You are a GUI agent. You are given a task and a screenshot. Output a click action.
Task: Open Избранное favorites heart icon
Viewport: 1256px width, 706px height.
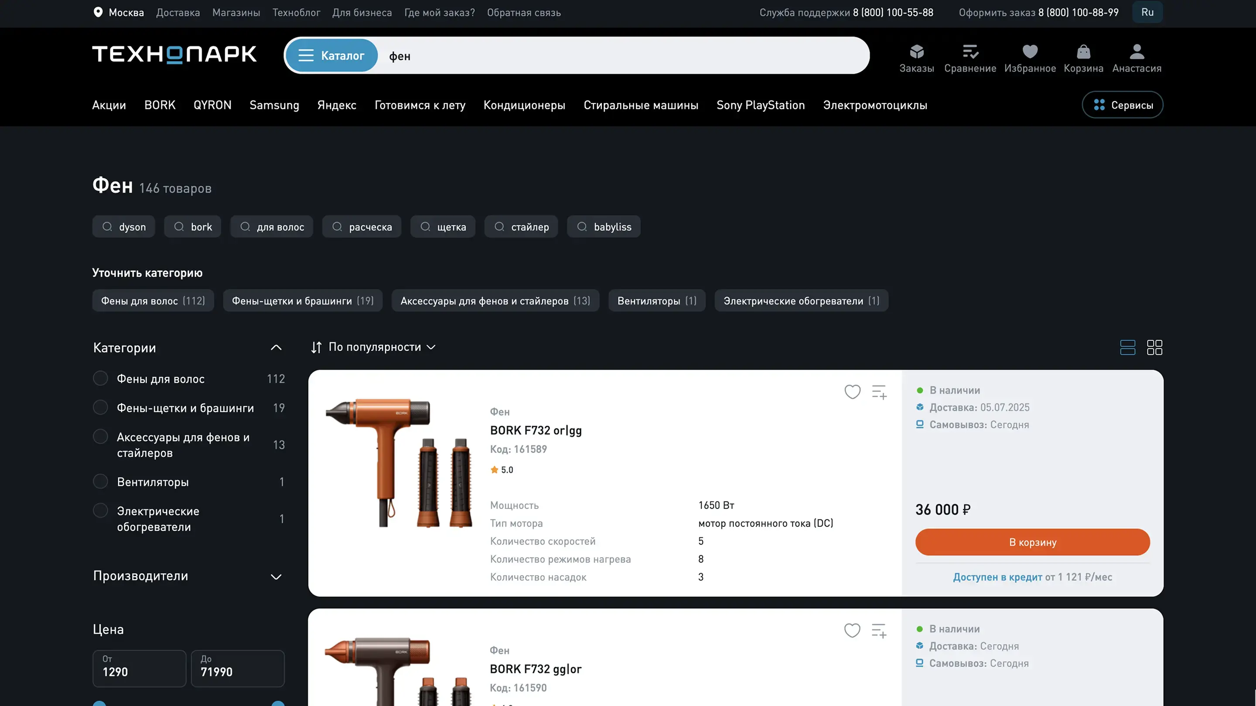click(x=1030, y=52)
